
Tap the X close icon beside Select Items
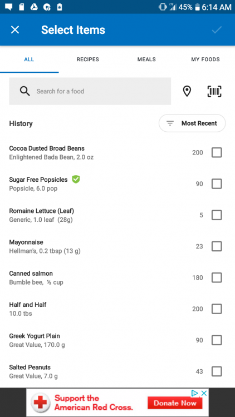tap(15, 30)
